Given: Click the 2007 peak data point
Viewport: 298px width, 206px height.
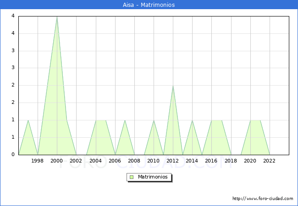Looking at the screenshot, I should 125,120.
